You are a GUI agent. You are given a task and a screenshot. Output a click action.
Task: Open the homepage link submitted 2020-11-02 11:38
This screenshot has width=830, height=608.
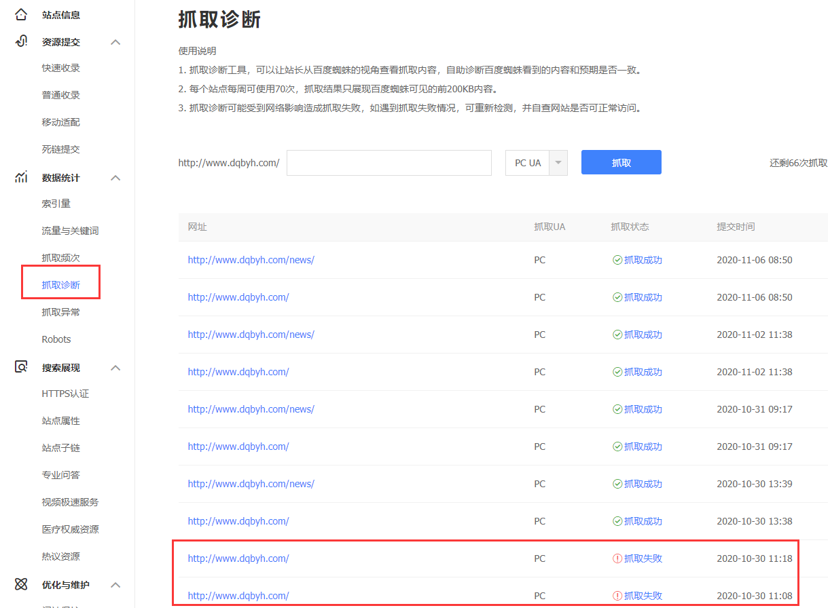[238, 372]
